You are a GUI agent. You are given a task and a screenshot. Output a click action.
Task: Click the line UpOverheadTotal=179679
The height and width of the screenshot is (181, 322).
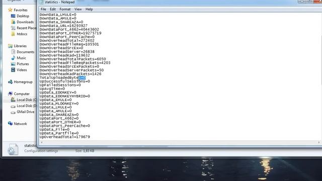[x=65, y=137]
